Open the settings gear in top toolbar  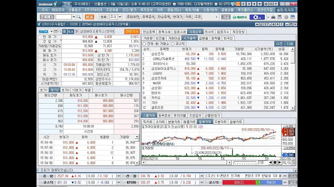(x=286, y=17)
